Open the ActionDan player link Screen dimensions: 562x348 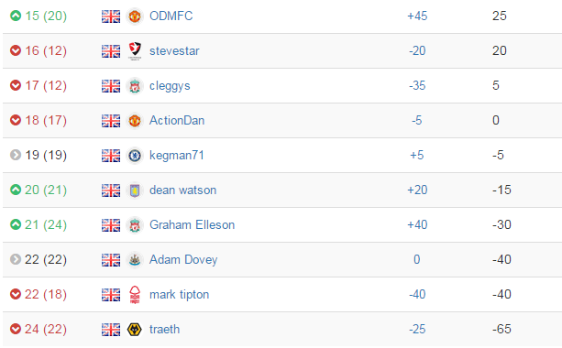pyautogui.click(x=177, y=120)
